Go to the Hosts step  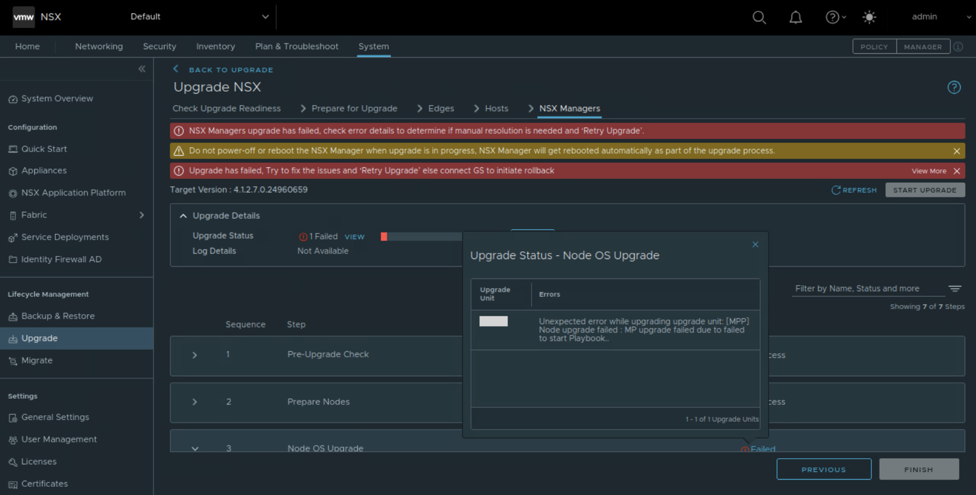coord(496,109)
